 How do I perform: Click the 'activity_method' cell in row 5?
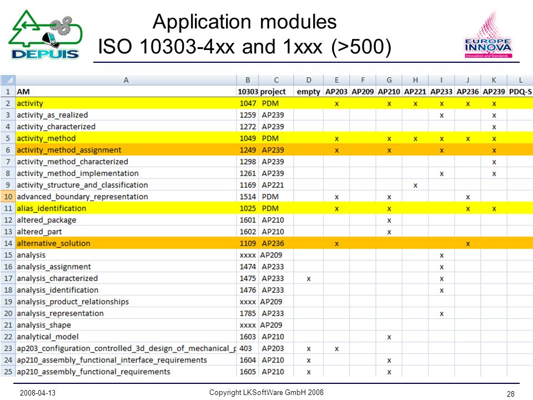126,138
